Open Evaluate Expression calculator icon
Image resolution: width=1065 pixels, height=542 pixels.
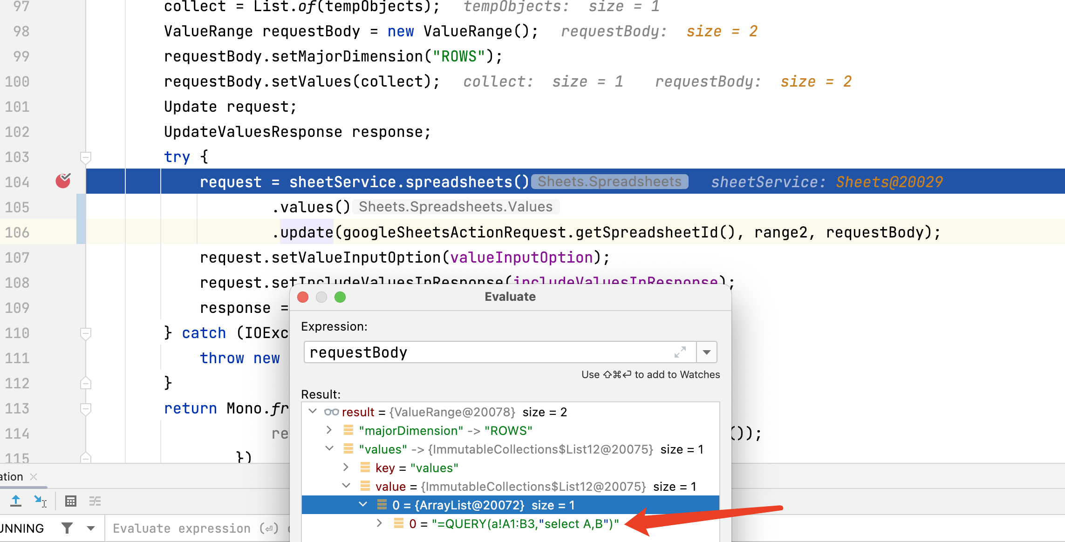[71, 501]
